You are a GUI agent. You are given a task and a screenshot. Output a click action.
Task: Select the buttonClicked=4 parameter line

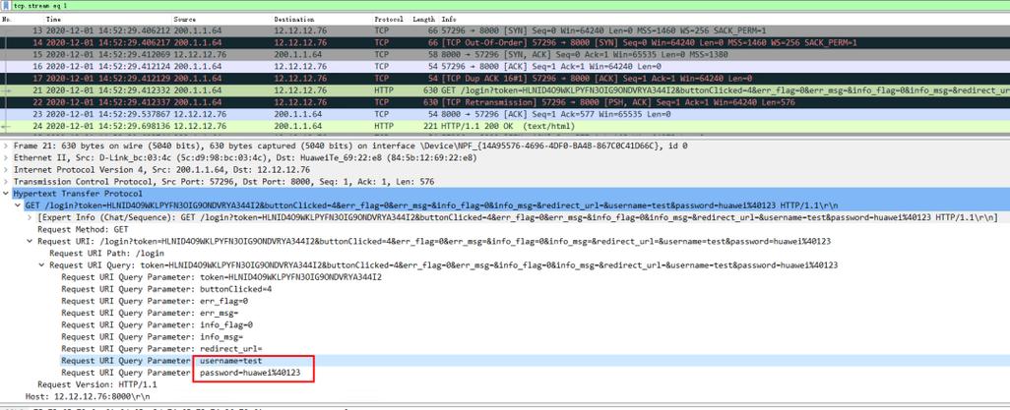point(166,289)
